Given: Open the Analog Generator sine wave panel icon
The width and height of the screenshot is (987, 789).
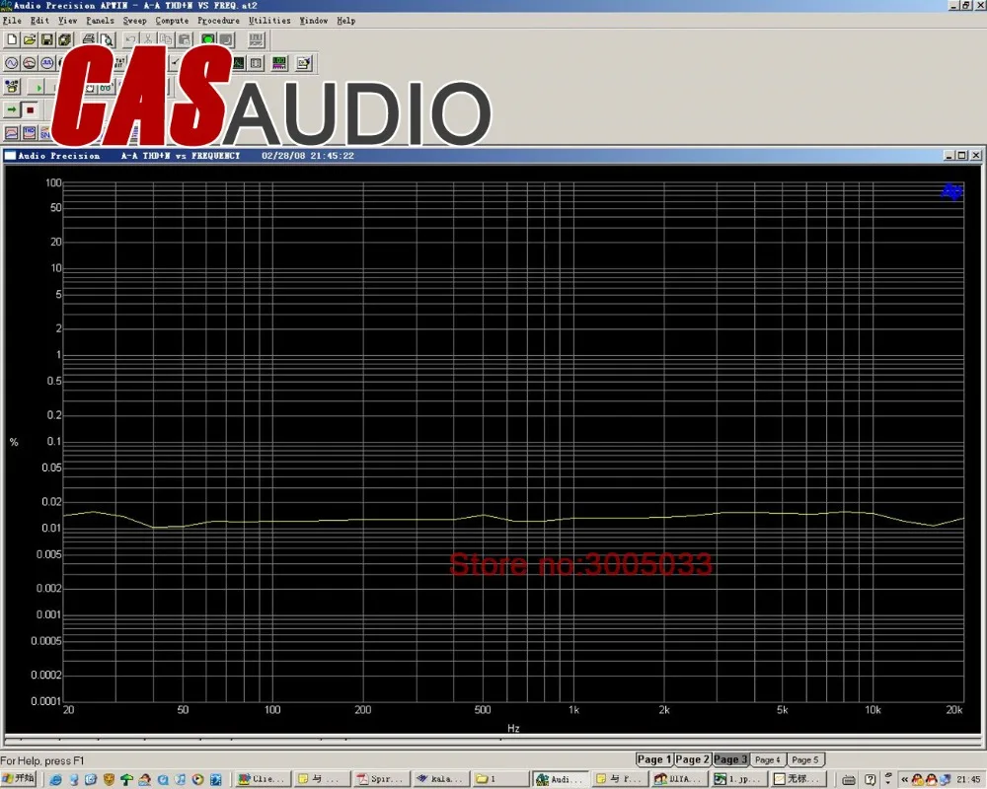Looking at the screenshot, I should (x=12, y=63).
